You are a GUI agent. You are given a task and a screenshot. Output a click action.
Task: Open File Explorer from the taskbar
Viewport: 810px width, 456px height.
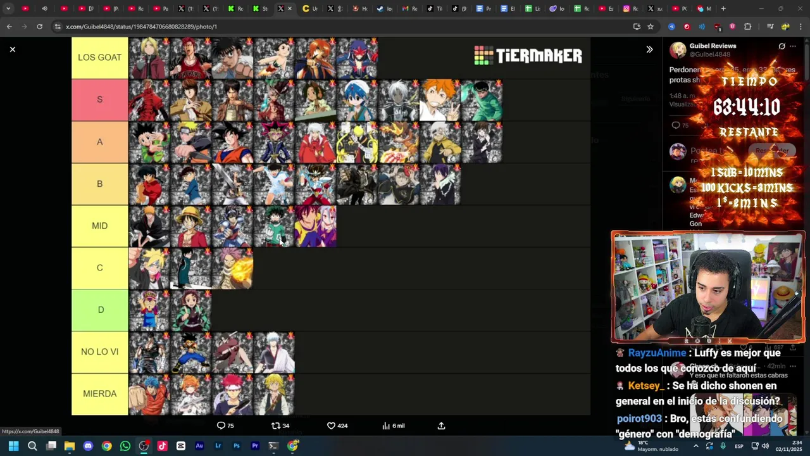pos(70,446)
